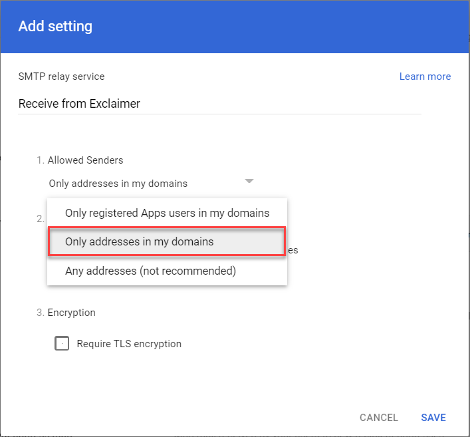Click the SMTP relay service label
Viewport: 470px width, 437px height.
point(61,76)
